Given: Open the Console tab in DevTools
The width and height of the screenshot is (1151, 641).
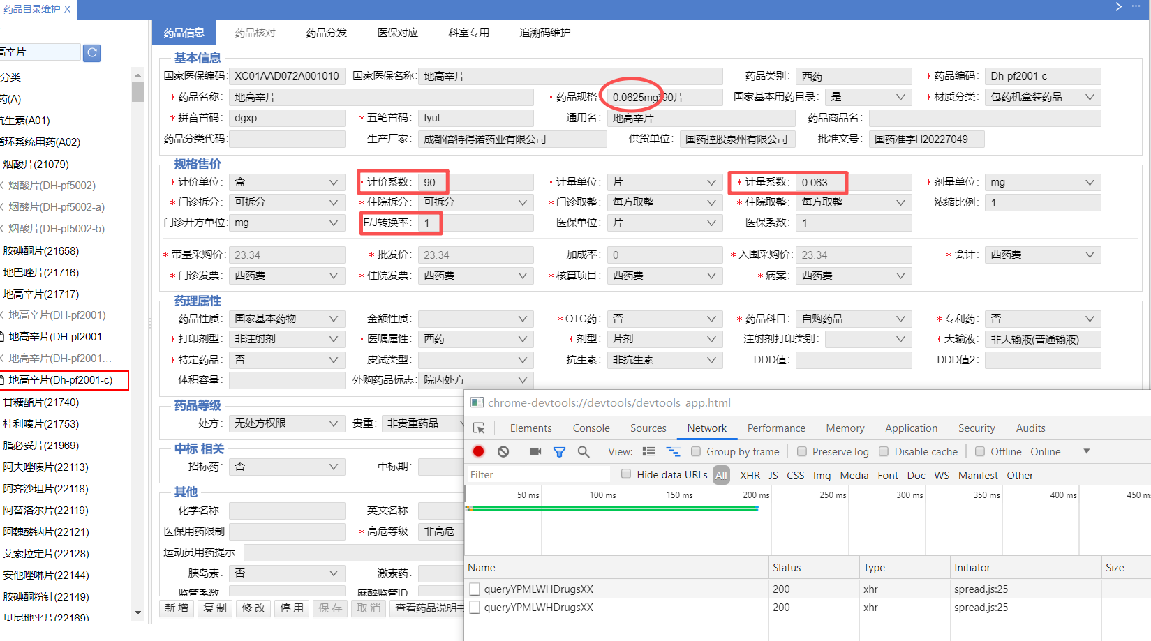Looking at the screenshot, I should 591,428.
